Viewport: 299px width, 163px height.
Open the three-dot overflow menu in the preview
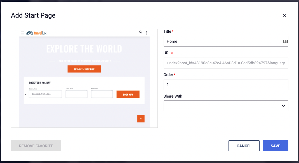(147, 33)
